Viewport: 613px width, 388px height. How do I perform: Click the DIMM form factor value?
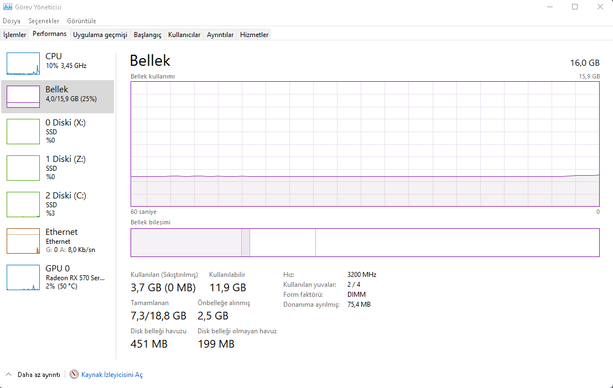(x=356, y=295)
